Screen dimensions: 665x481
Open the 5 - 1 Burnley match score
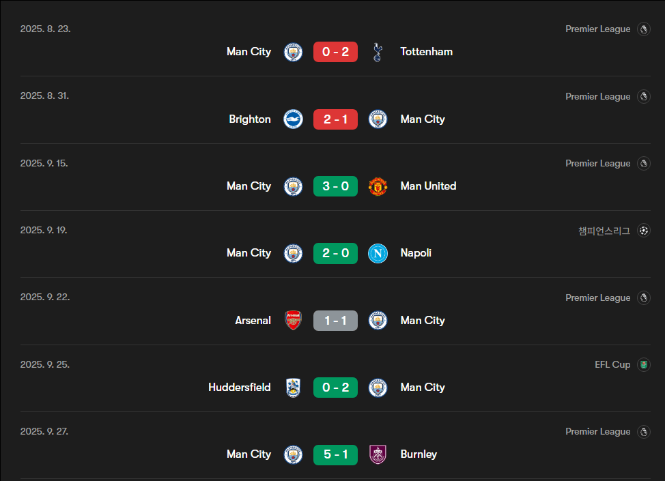pyautogui.click(x=335, y=454)
